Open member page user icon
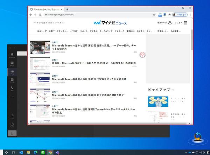This screenshot has height=155, width=210. click(x=170, y=23)
